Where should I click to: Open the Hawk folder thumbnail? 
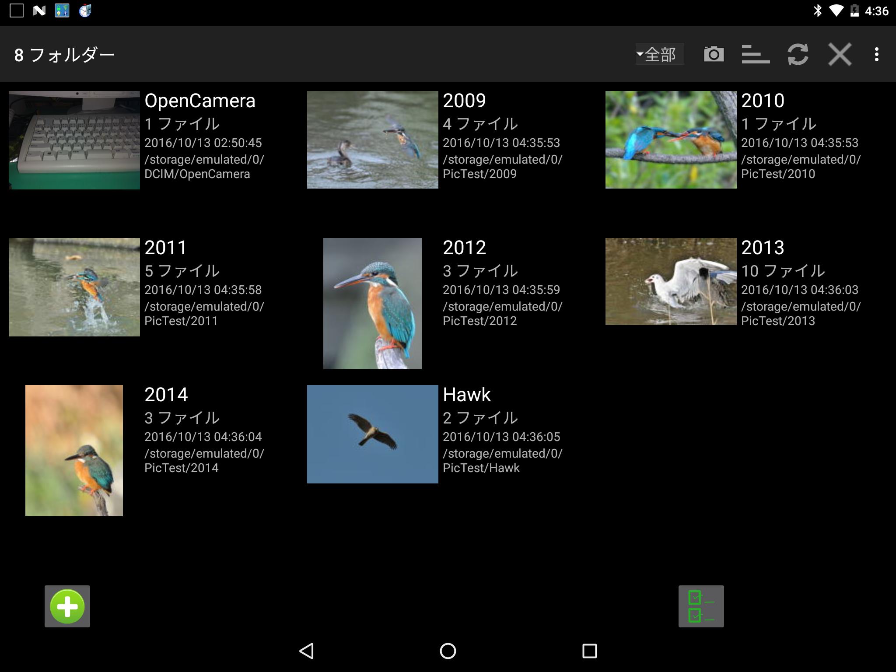373,434
